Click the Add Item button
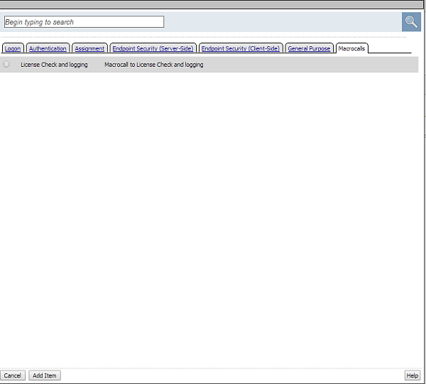This screenshot has width=426, height=384. [45, 375]
